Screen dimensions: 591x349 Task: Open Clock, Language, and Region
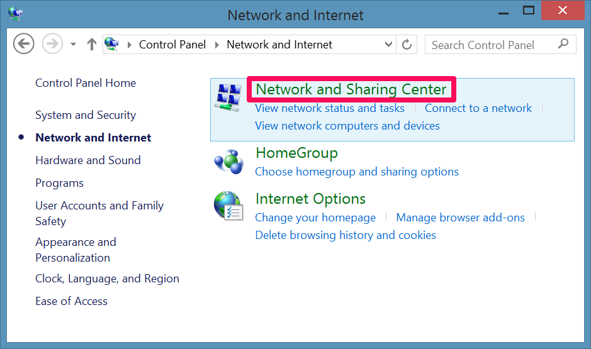[x=107, y=279]
